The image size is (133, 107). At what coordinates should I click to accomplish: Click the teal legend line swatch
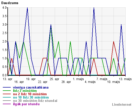coord(7,97)
